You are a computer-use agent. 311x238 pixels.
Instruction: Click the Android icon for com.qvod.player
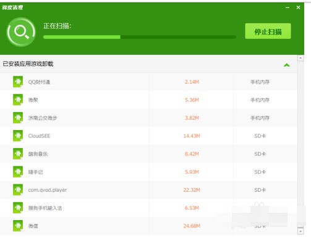click(18, 190)
